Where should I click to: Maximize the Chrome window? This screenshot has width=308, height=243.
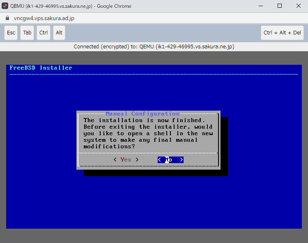[x=280, y=6]
